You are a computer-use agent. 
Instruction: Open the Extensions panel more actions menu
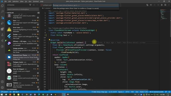37,5
